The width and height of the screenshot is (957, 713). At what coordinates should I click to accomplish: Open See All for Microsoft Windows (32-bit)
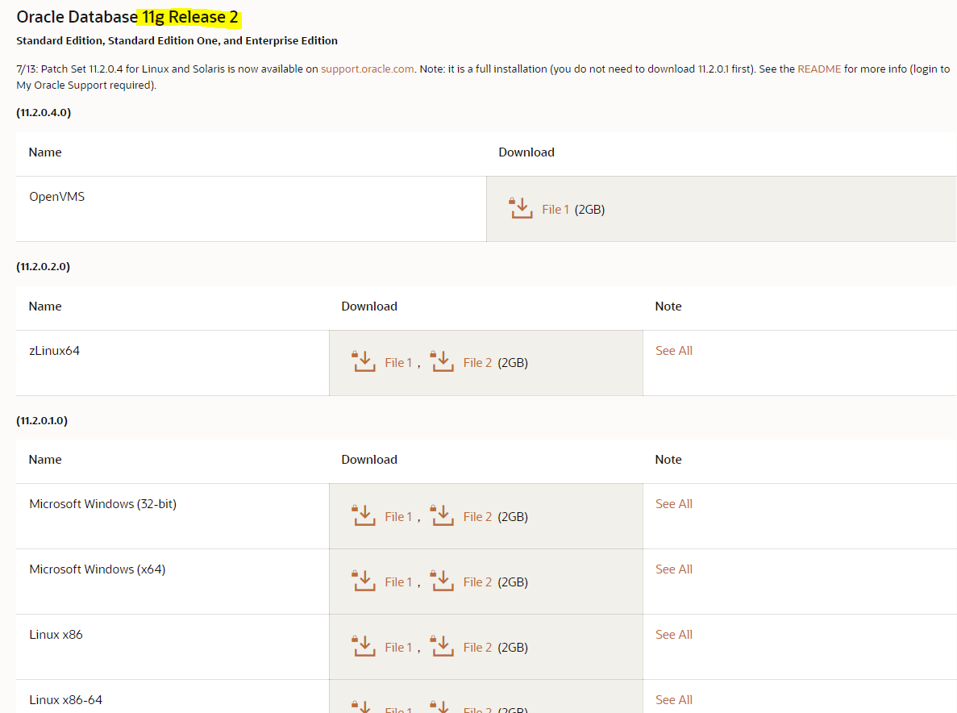click(x=674, y=503)
